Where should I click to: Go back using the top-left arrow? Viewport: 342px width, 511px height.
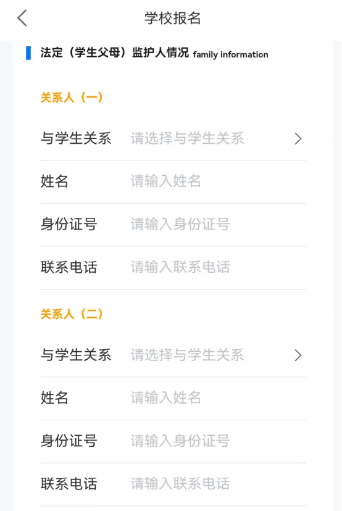(x=22, y=18)
